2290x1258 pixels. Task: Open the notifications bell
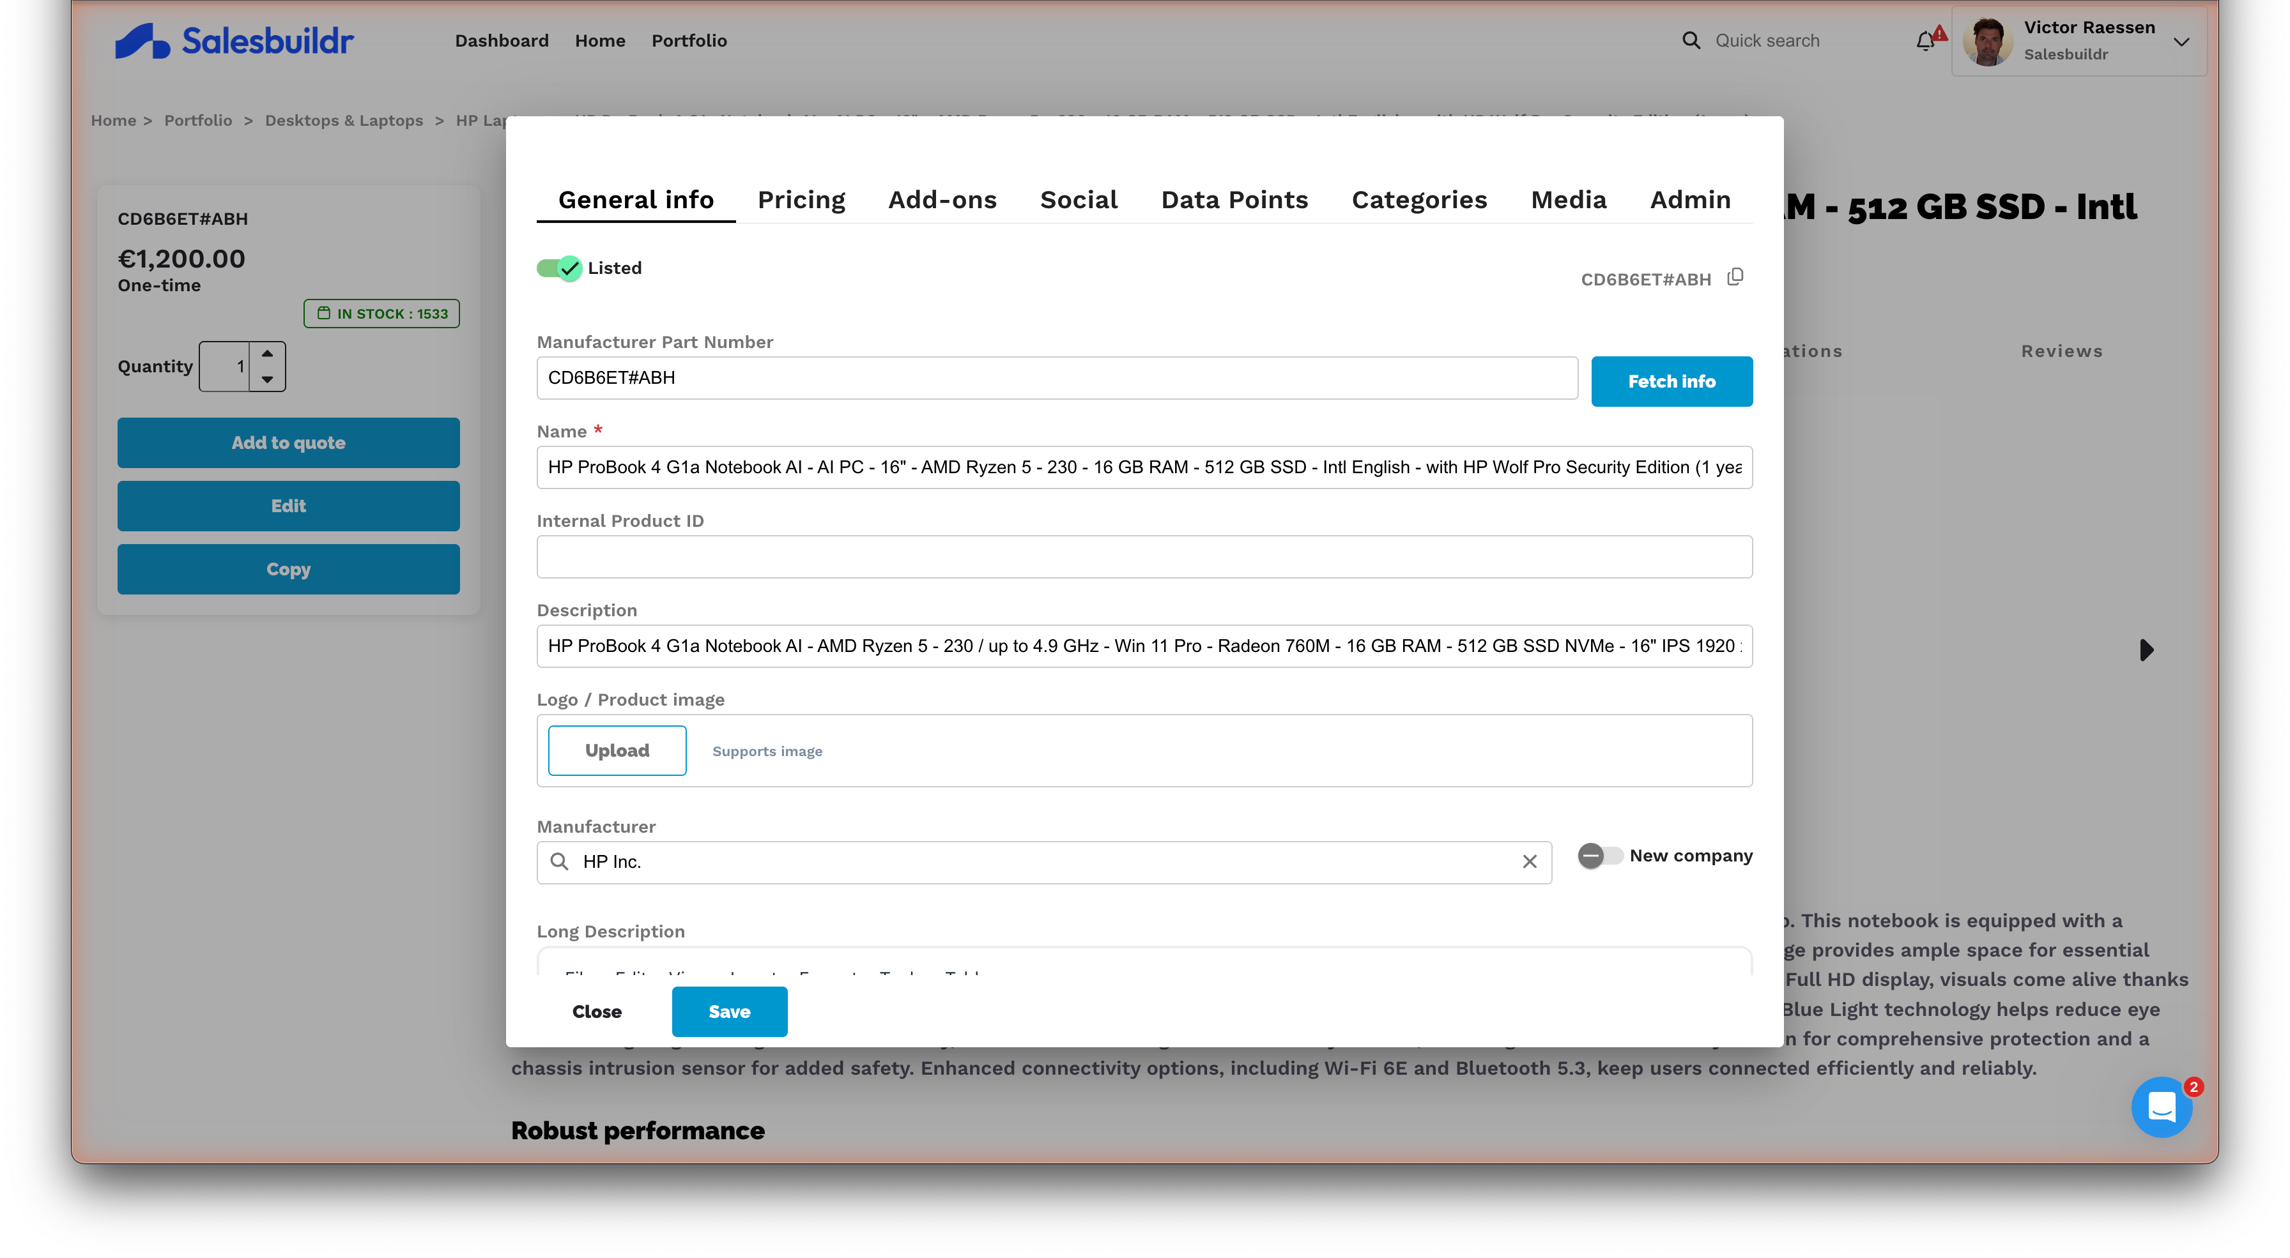pos(1926,41)
